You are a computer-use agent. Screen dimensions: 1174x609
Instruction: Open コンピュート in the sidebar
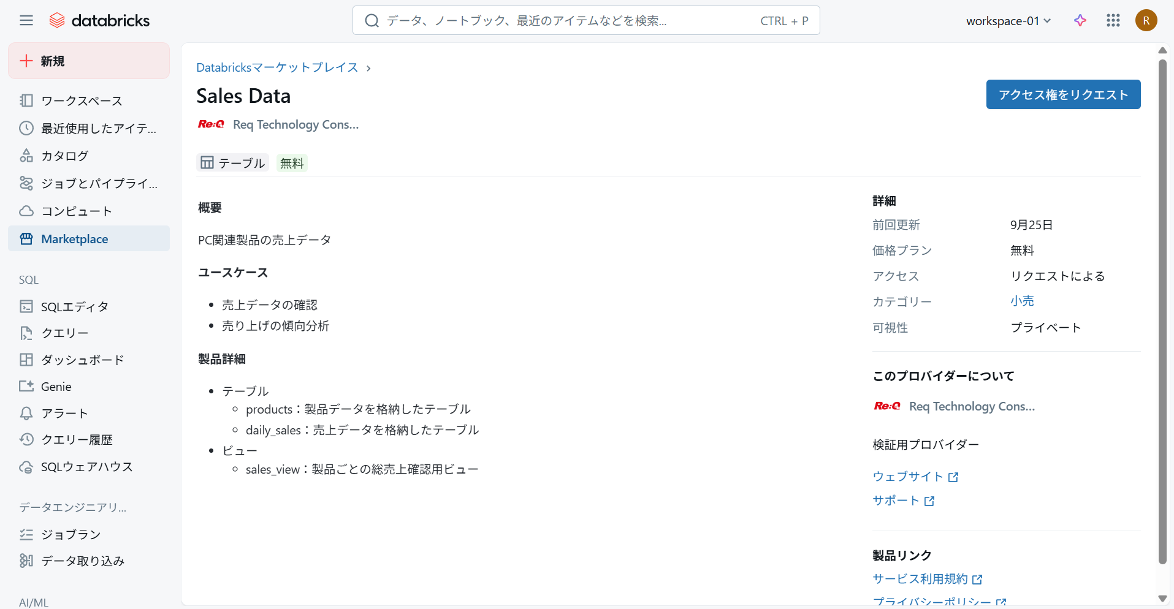coord(89,211)
